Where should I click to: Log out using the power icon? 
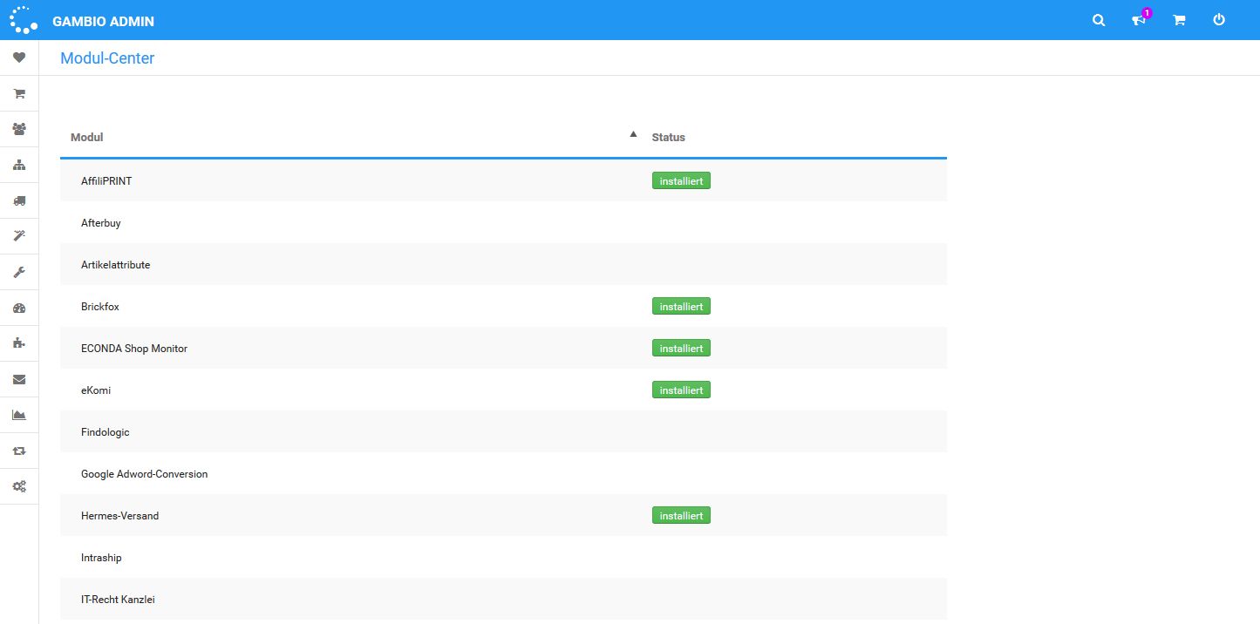point(1218,19)
